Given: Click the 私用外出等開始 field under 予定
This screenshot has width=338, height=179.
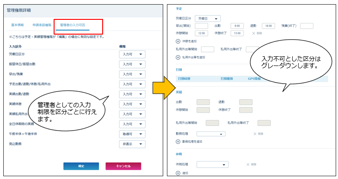Looking at the screenshot, I should pyautogui.click(x=208, y=49).
